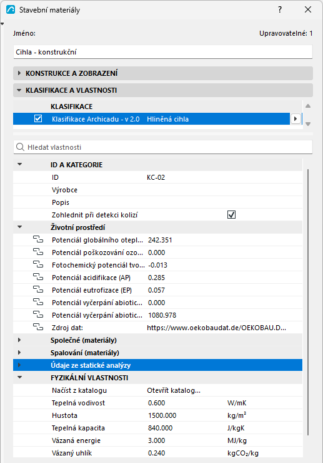323x463 pixels.
Task: Click the empty Popis value cell
Action: coord(224,202)
